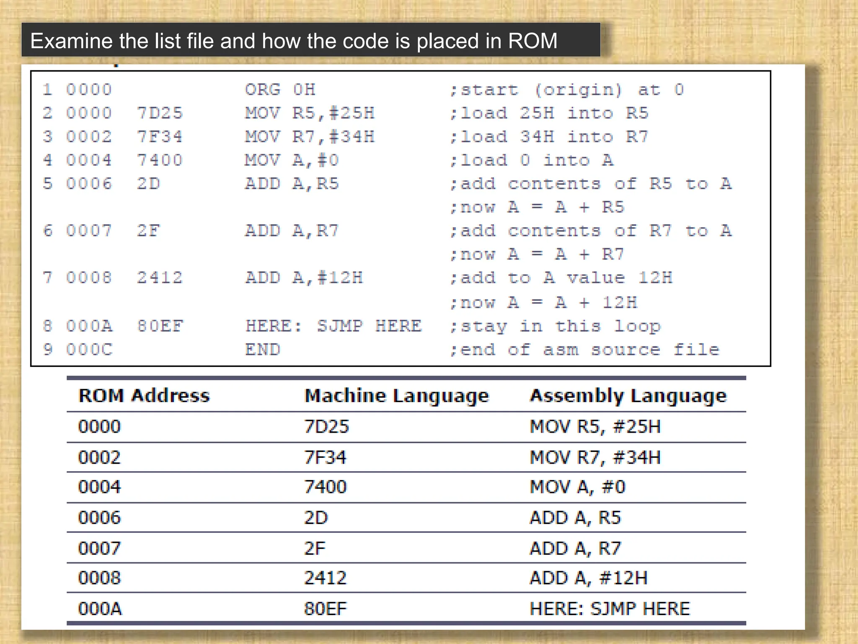Select table cell '7F34' under Machine Language
Image resolution: width=858 pixels, height=644 pixels.
tap(326, 457)
